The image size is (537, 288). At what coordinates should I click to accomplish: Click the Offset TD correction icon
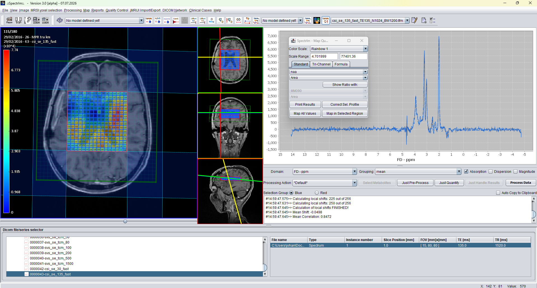point(203,20)
